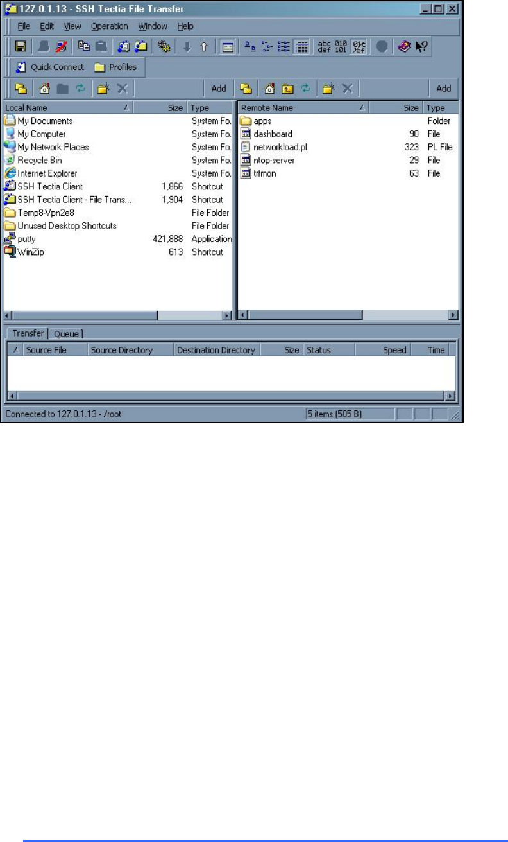This screenshot has width=508, height=842.
Task: Refresh the remote file list
Action: point(305,89)
